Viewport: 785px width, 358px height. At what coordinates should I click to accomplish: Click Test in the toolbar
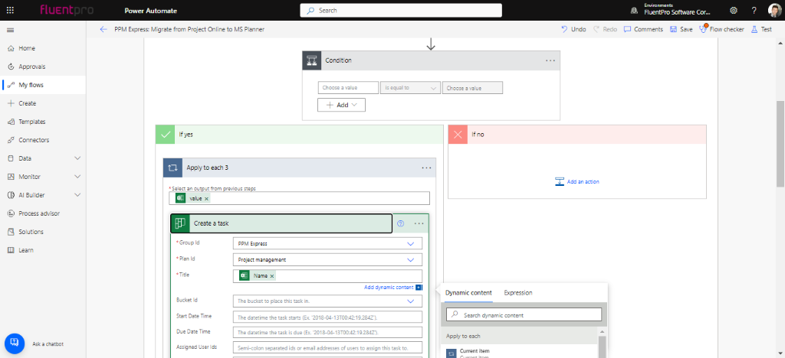tap(761, 30)
